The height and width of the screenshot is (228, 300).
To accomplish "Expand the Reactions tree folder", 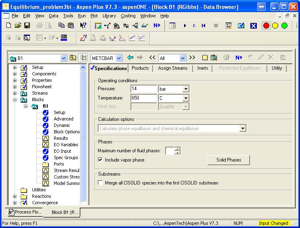I will pyautogui.click(x=15, y=196).
